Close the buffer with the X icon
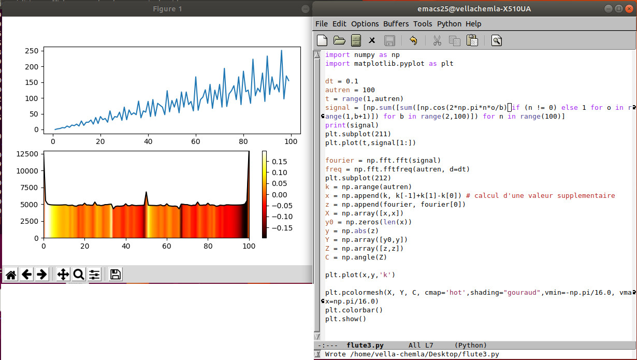637x360 pixels. click(372, 40)
